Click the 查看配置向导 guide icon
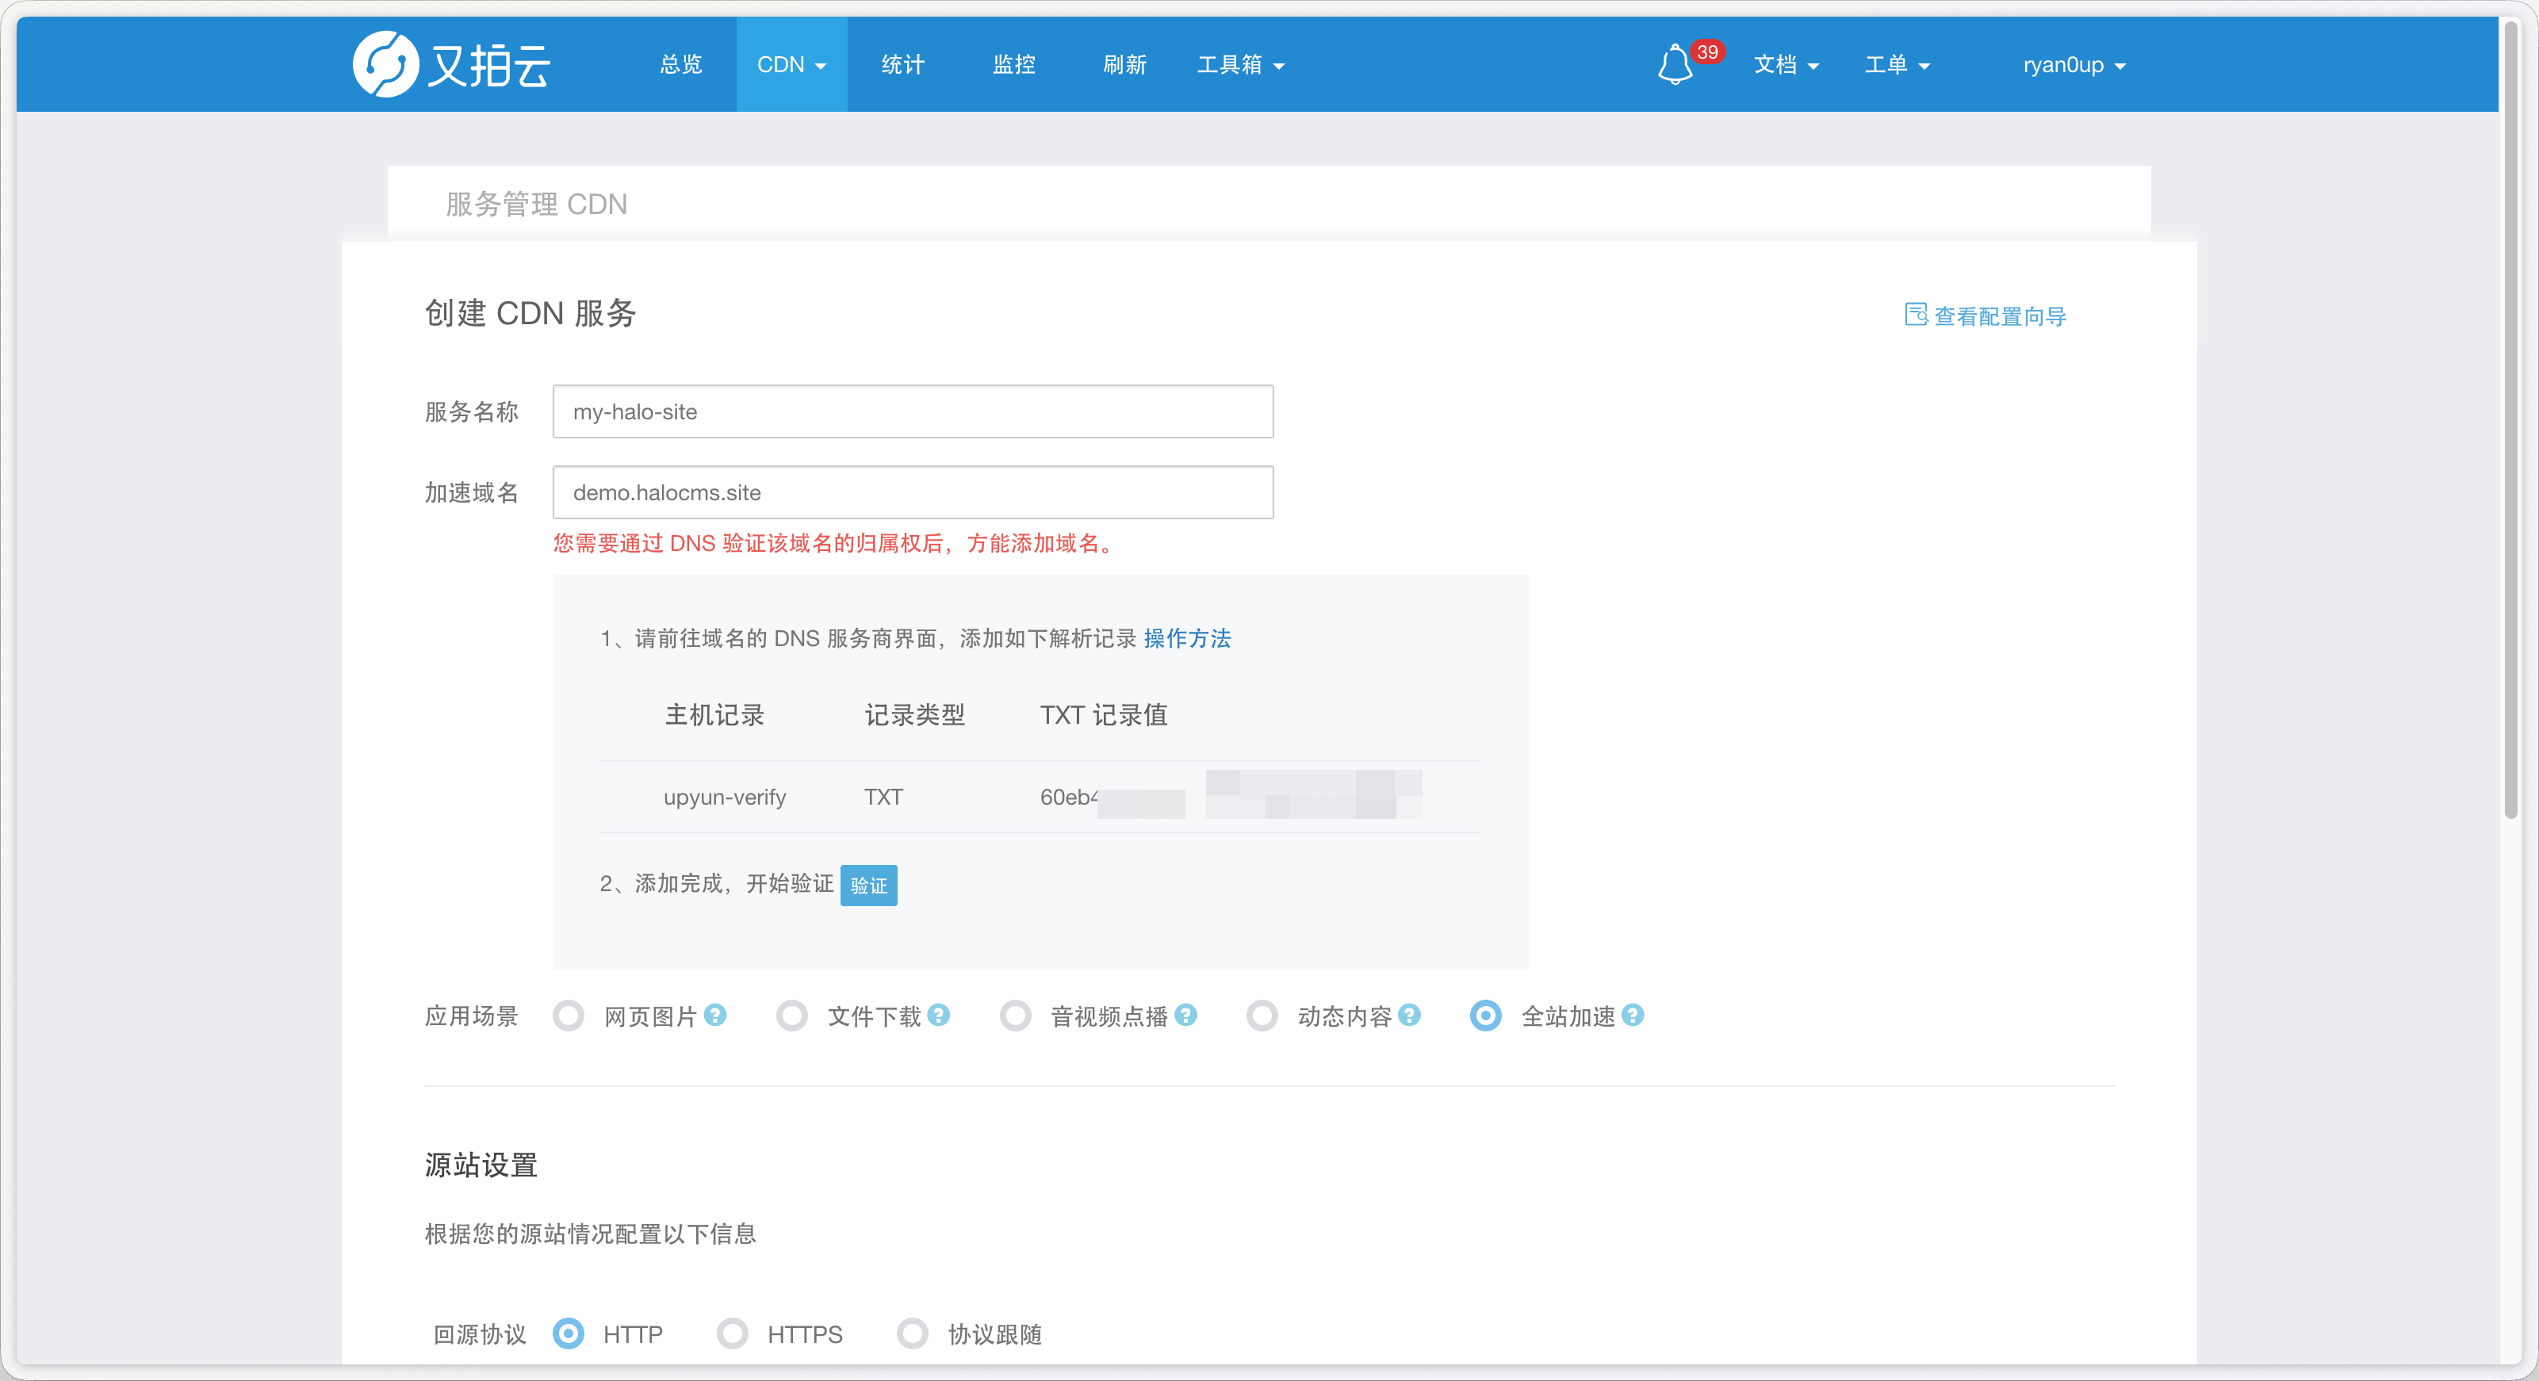 tap(1915, 315)
